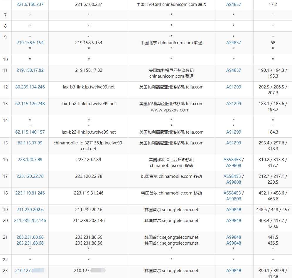Open AS4837 link in the 221.6.160.237 row
The width and height of the screenshot is (292, 278).
pos(234,4)
